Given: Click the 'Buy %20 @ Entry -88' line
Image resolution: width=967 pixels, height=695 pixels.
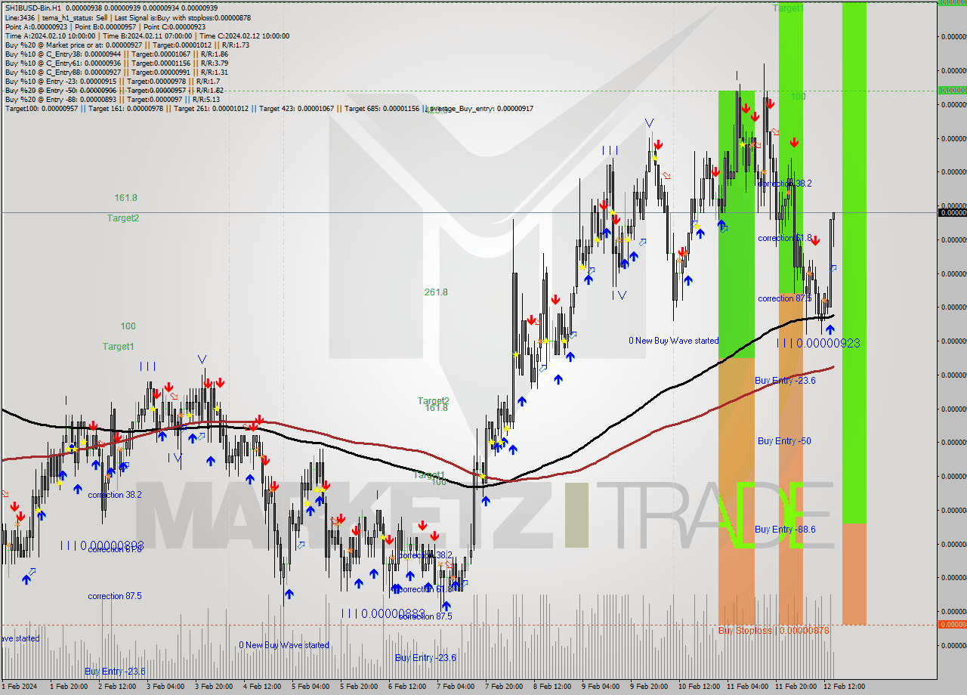Looking at the screenshot, I should pos(113,99).
